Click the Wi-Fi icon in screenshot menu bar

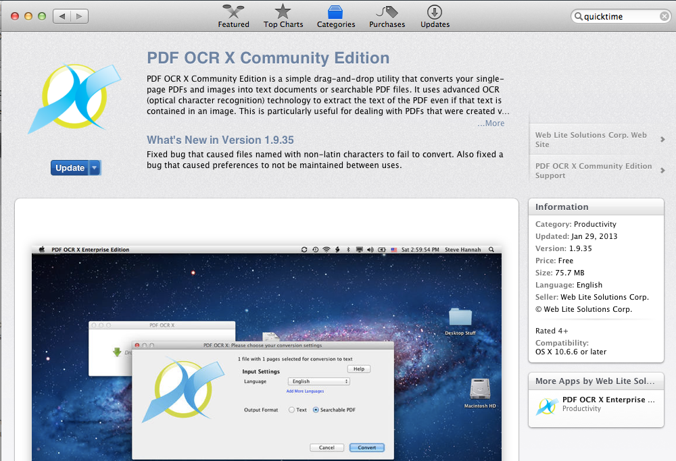click(x=327, y=250)
